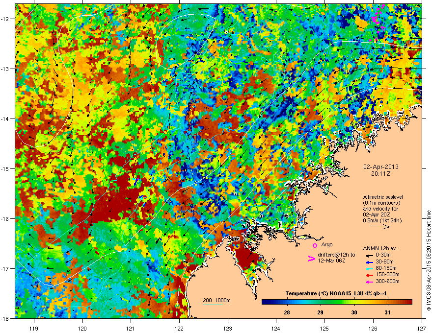Click the latitude -12 axis label
This screenshot has width=432, height=333.
pyautogui.click(x=5, y=19)
